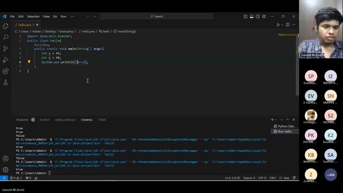Open the Accounts icon
This screenshot has width=343, height=193.
click(x=5, y=159)
